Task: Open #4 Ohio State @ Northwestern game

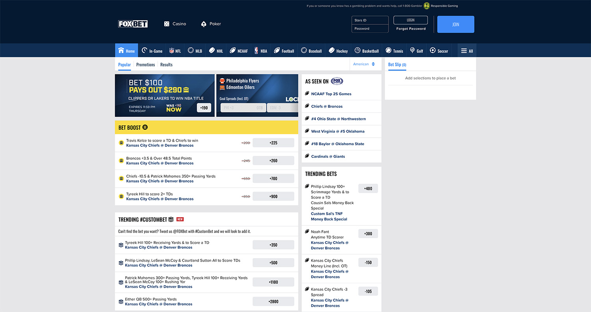Action: 338,119
